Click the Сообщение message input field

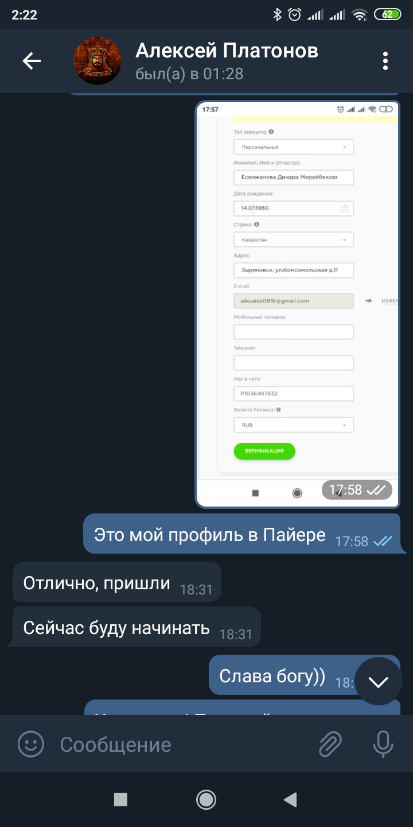[x=184, y=744]
